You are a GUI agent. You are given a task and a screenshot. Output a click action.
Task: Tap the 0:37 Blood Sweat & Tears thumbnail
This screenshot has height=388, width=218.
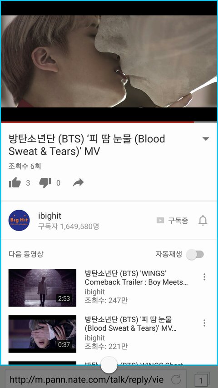pos(42,334)
